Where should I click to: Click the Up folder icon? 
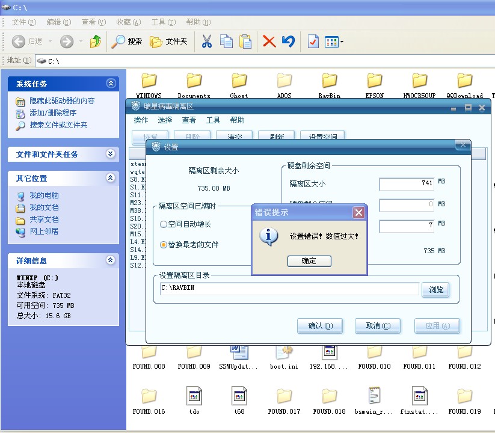(x=96, y=41)
